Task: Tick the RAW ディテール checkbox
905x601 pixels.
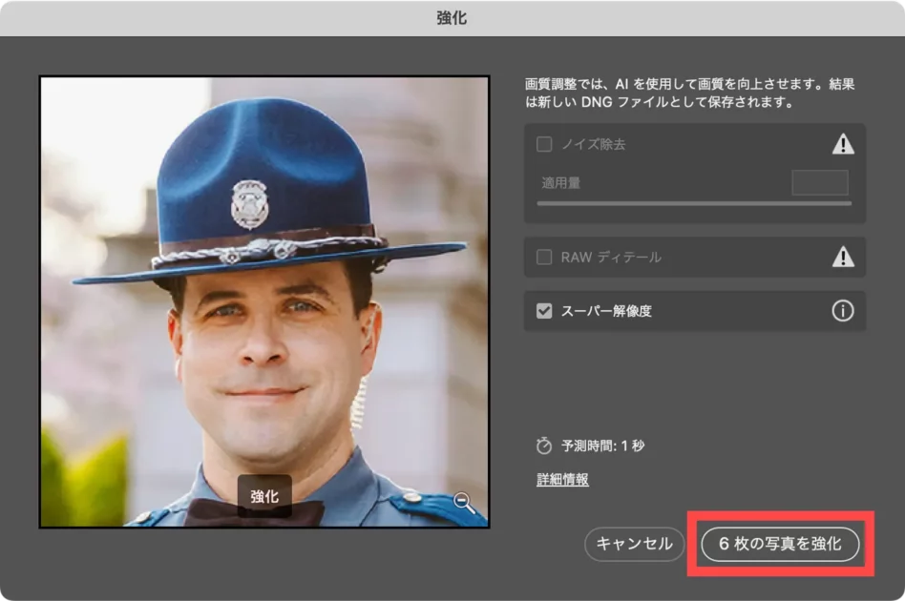Action: (544, 257)
